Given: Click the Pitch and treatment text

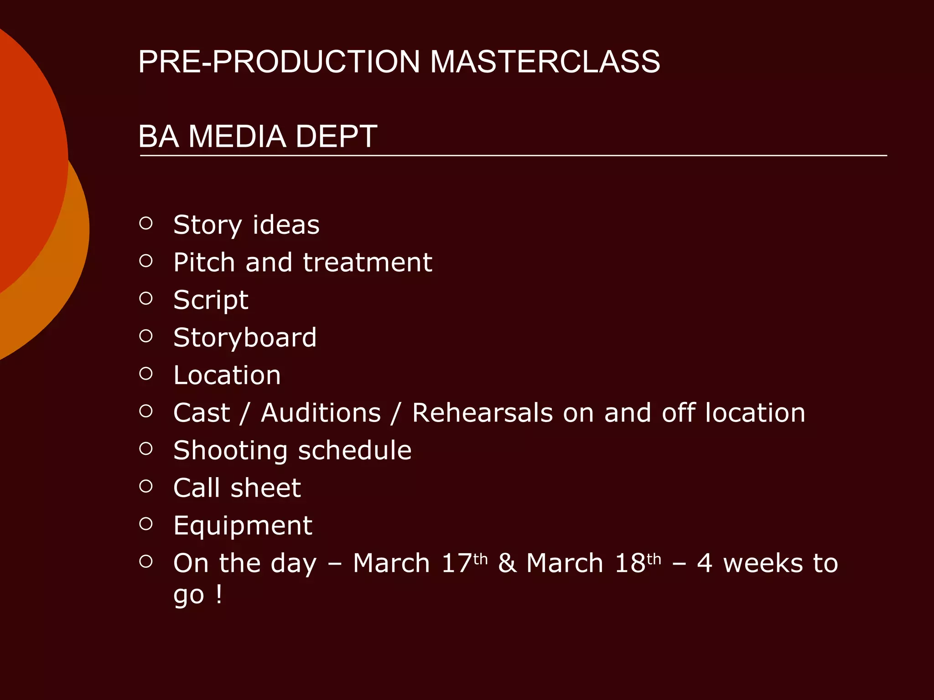Looking at the screenshot, I should click(303, 262).
